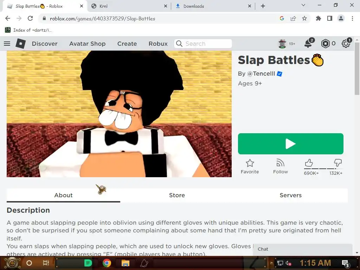Screen dimensions: 360x270
Task: Click the like/dislike vote ratio bar
Action: [323, 168]
